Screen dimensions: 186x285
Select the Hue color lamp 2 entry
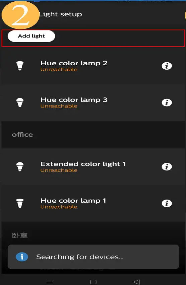pos(93,66)
